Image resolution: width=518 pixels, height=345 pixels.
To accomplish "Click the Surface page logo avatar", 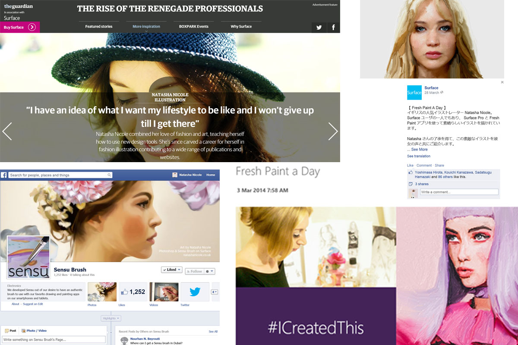I will [x=414, y=92].
